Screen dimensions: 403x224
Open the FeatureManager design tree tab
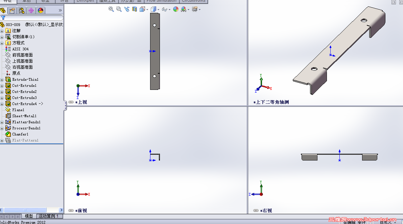pyautogui.click(x=3, y=10)
